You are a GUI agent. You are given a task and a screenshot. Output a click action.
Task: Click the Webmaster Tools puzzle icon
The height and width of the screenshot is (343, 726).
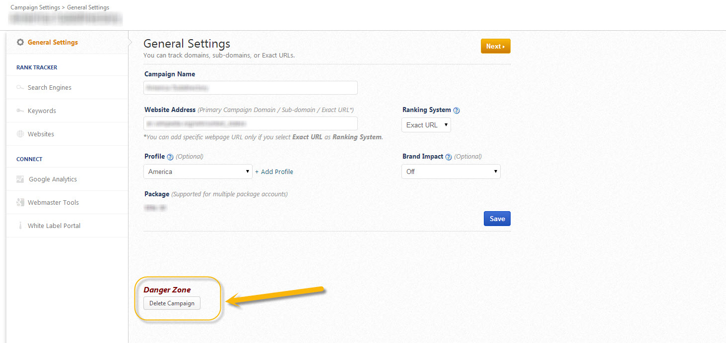(x=20, y=203)
